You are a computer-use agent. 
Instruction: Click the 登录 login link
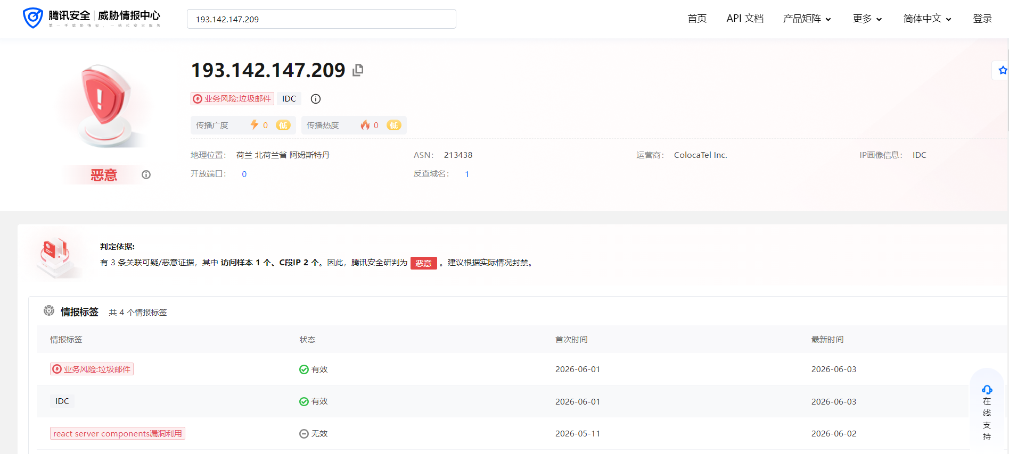click(x=982, y=19)
